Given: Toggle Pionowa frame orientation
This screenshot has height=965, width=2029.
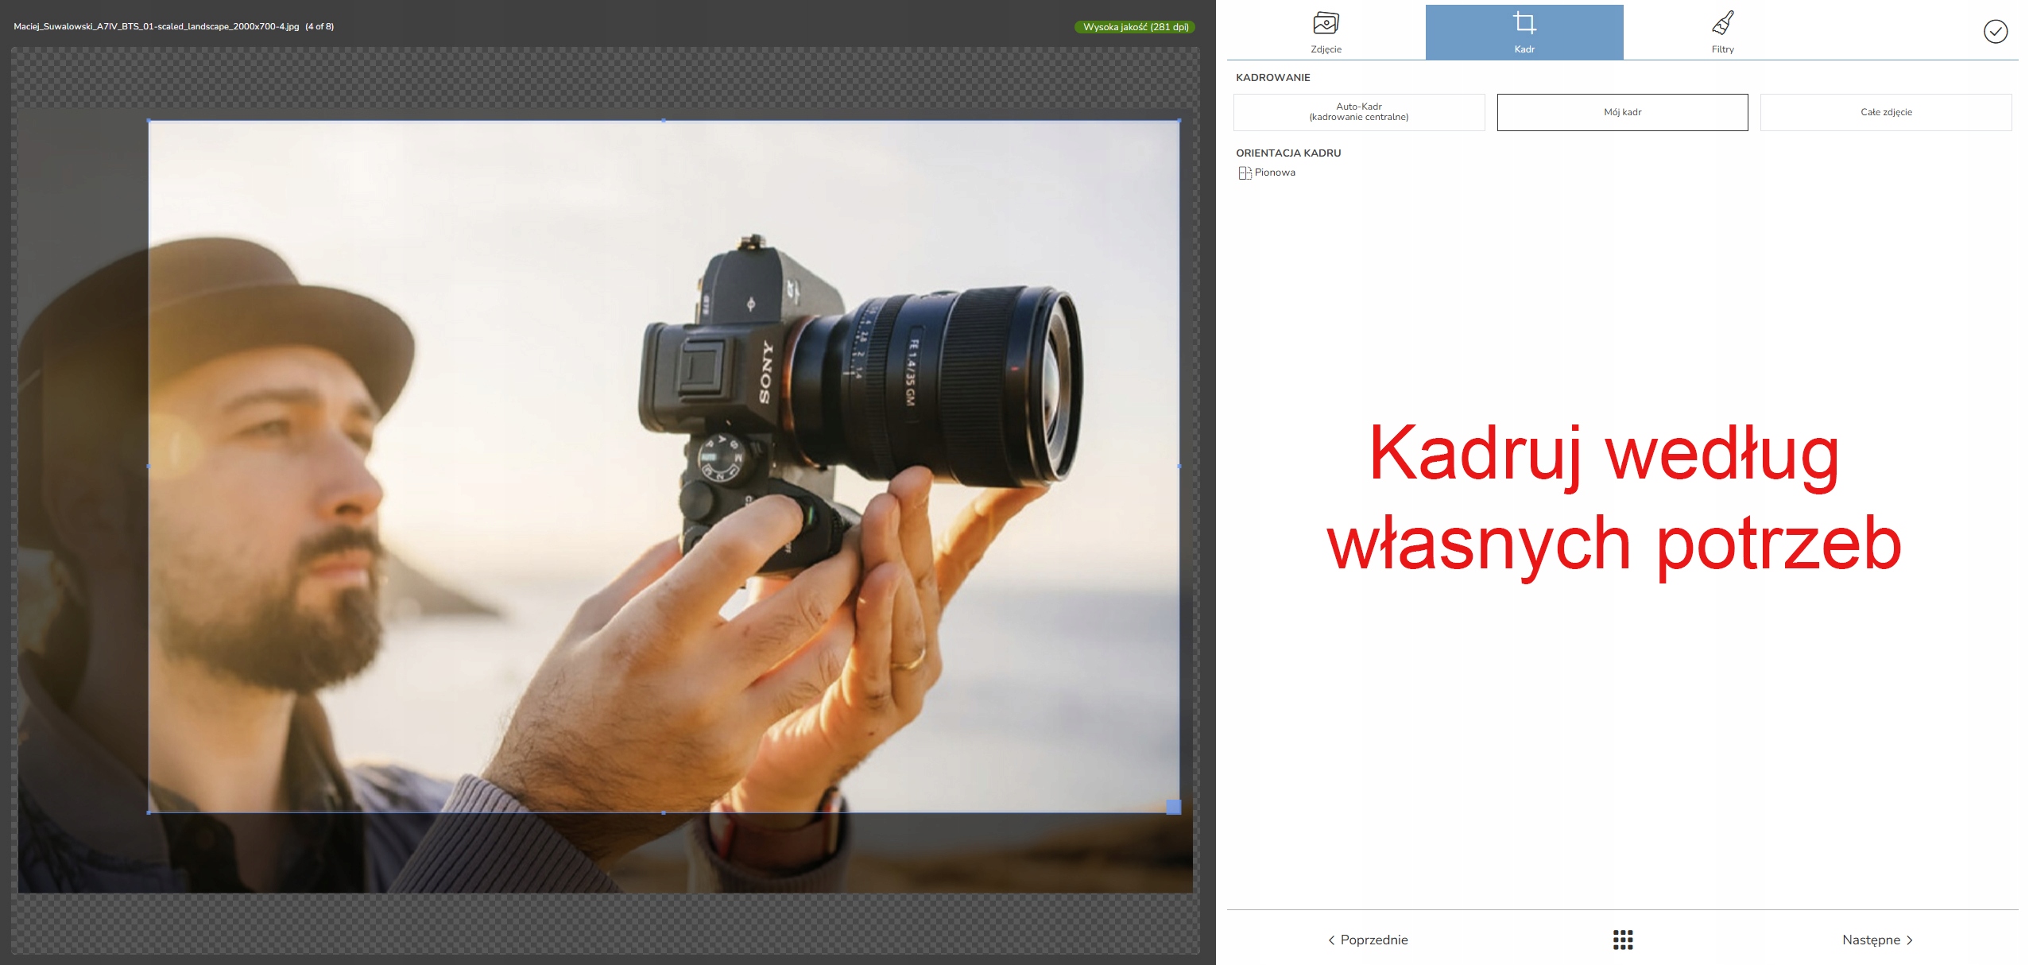Looking at the screenshot, I should coord(1274,172).
